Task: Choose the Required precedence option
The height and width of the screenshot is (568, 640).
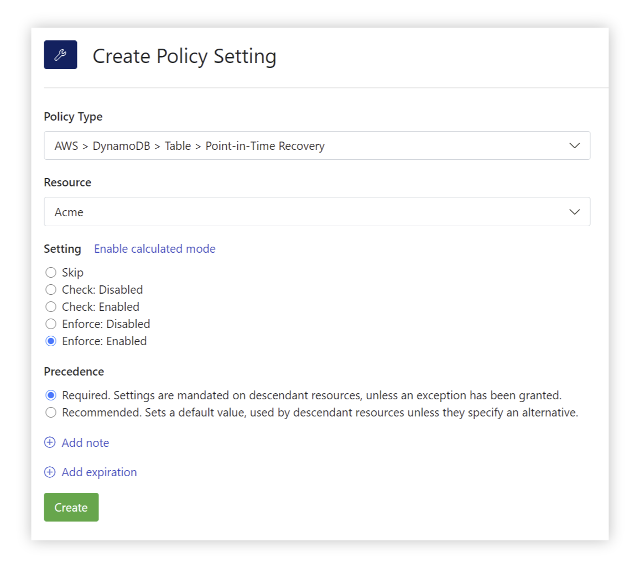Action: click(51, 395)
